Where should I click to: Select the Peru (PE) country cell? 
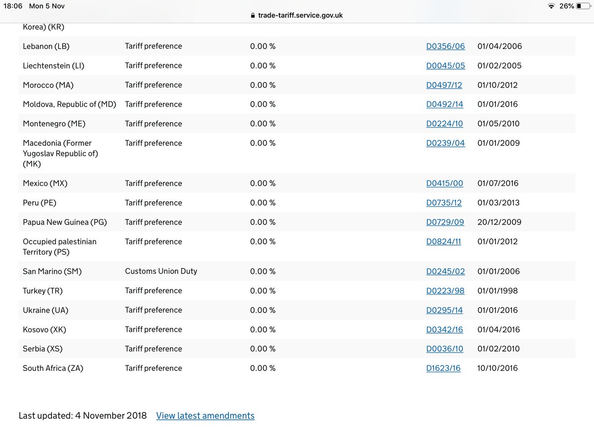tap(40, 202)
